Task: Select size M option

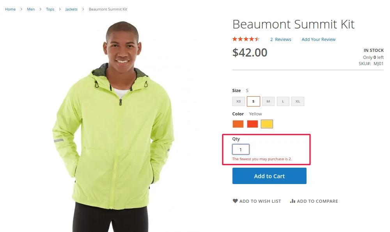Action: pyautogui.click(x=268, y=101)
